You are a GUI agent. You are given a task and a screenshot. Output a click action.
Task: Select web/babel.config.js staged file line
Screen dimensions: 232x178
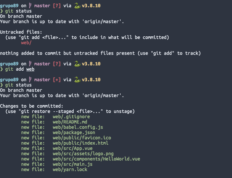click(x=62, y=127)
